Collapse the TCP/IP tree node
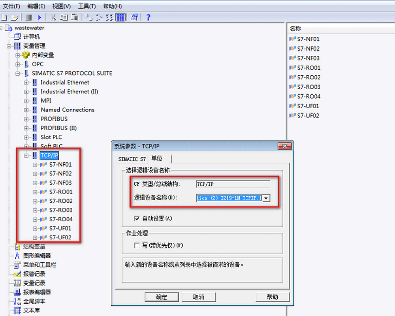The height and width of the screenshot is (316, 395). (26, 156)
